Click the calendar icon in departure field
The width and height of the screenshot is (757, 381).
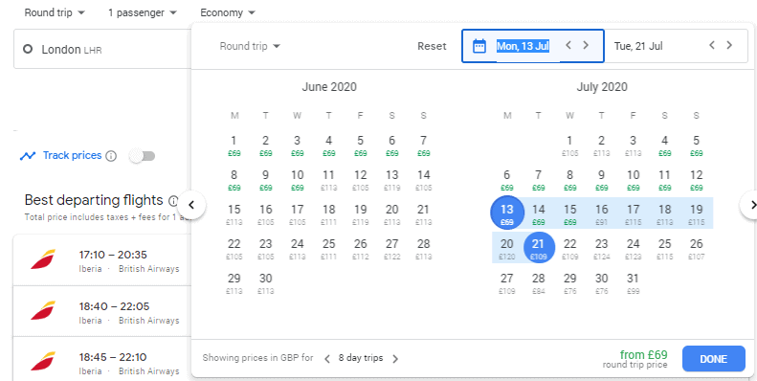479,46
